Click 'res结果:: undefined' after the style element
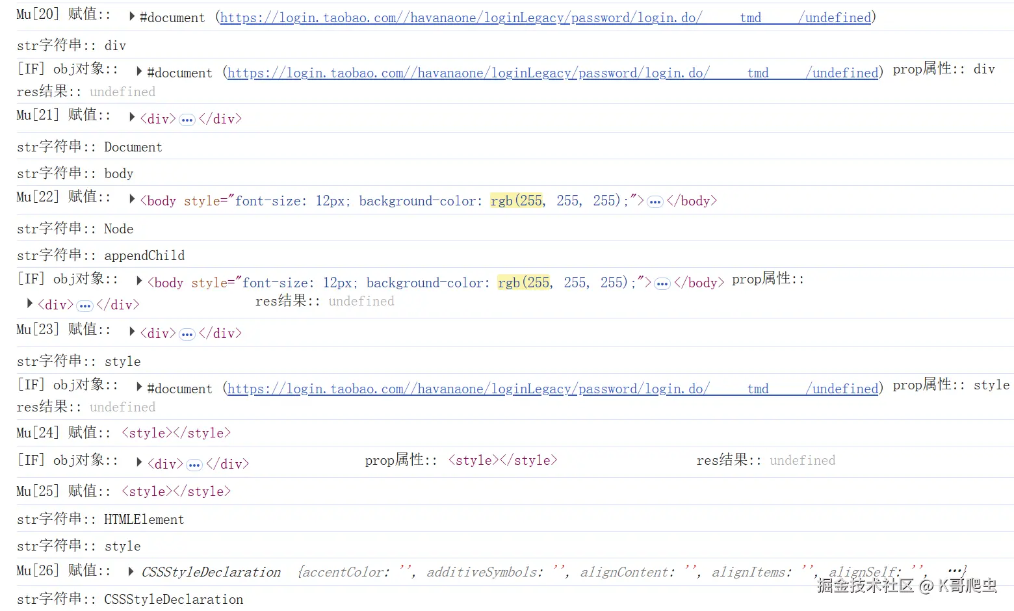This screenshot has width=1014, height=611. (x=766, y=460)
